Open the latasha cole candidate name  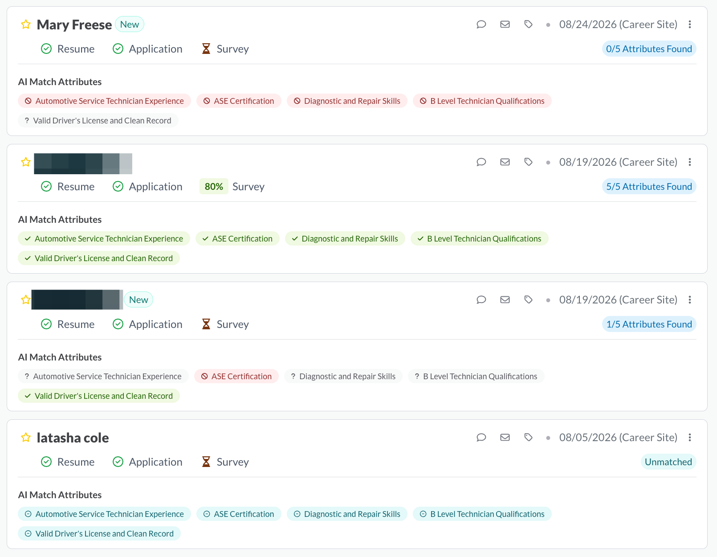(73, 438)
